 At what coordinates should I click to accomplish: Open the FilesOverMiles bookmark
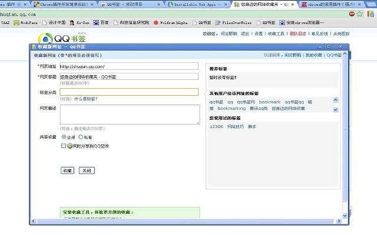click(x=233, y=23)
